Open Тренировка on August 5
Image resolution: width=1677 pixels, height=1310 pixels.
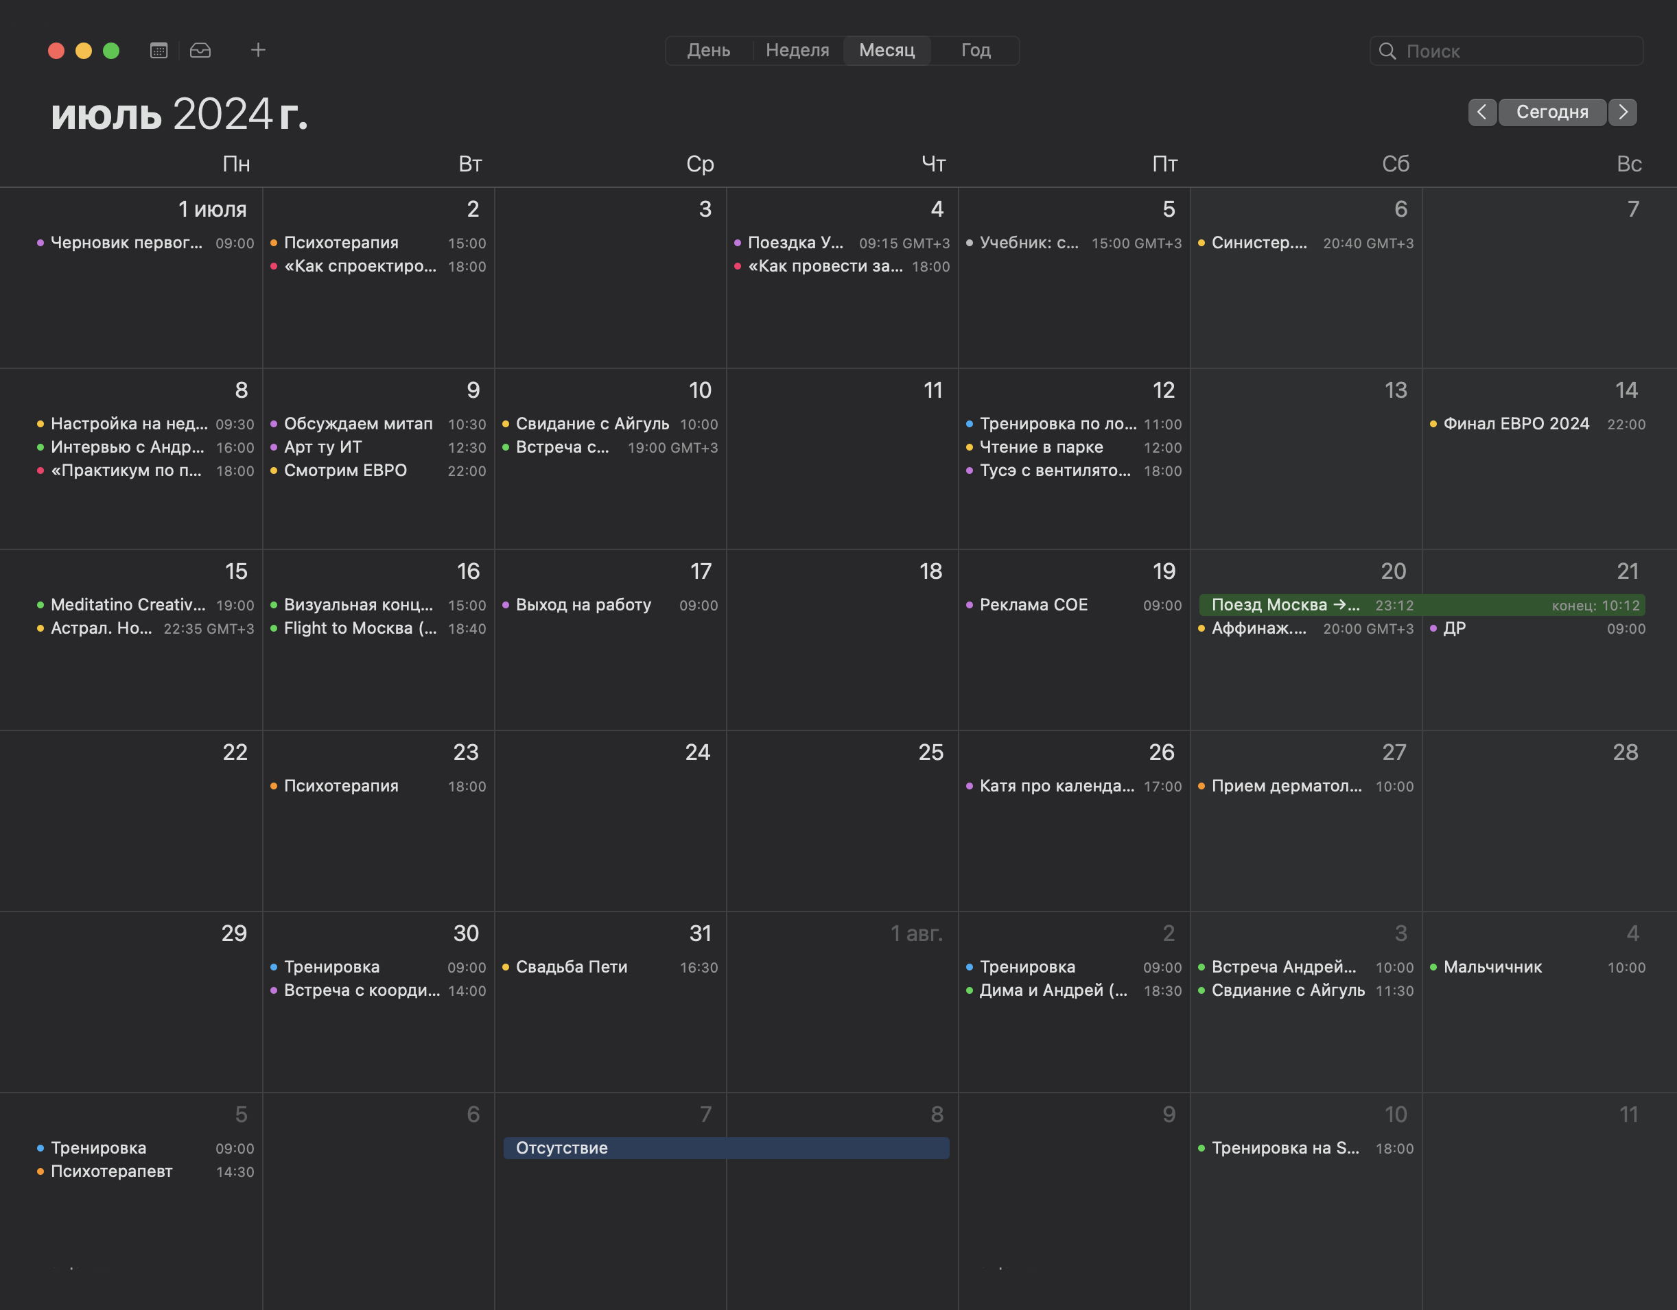[x=145, y=1148]
